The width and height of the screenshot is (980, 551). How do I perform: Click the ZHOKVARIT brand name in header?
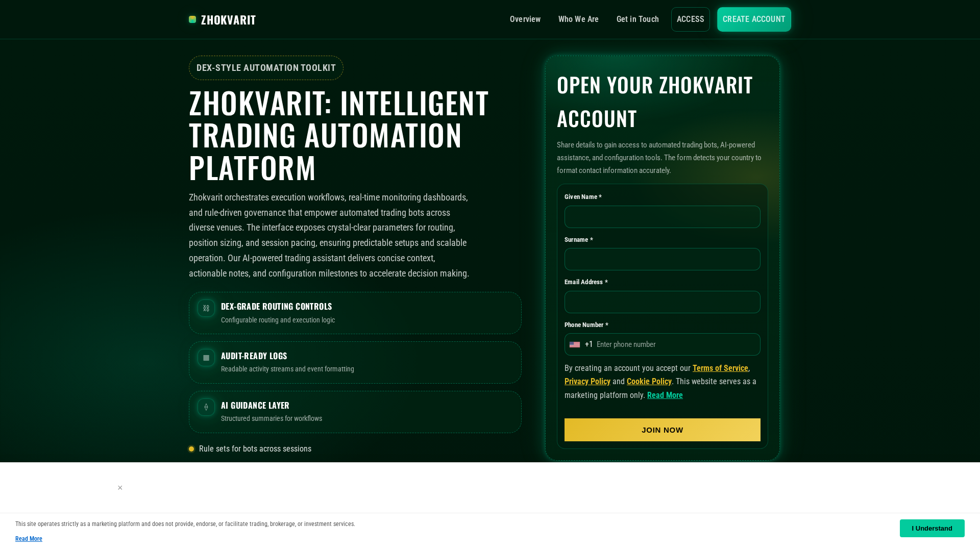point(229,19)
